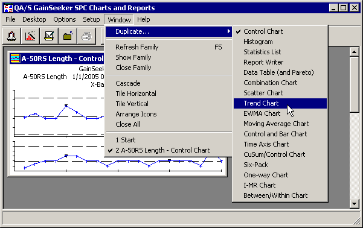This screenshot has width=363, height=228.
Task: Click the bell alarm toolbar icon
Action: tap(11, 36)
